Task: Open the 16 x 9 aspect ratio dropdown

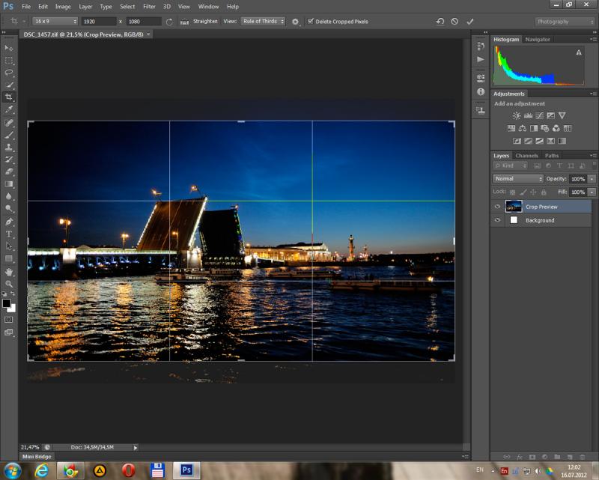Action: click(55, 22)
